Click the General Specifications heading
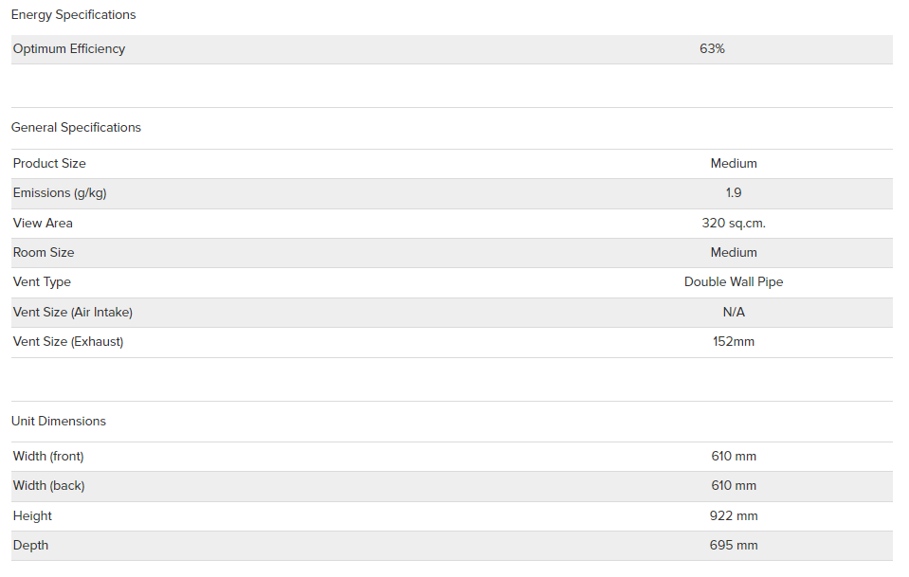909x577 pixels. (76, 128)
